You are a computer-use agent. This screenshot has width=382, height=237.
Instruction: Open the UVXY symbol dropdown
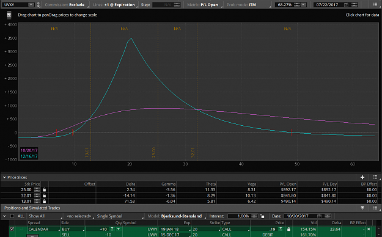click(31, 5)
